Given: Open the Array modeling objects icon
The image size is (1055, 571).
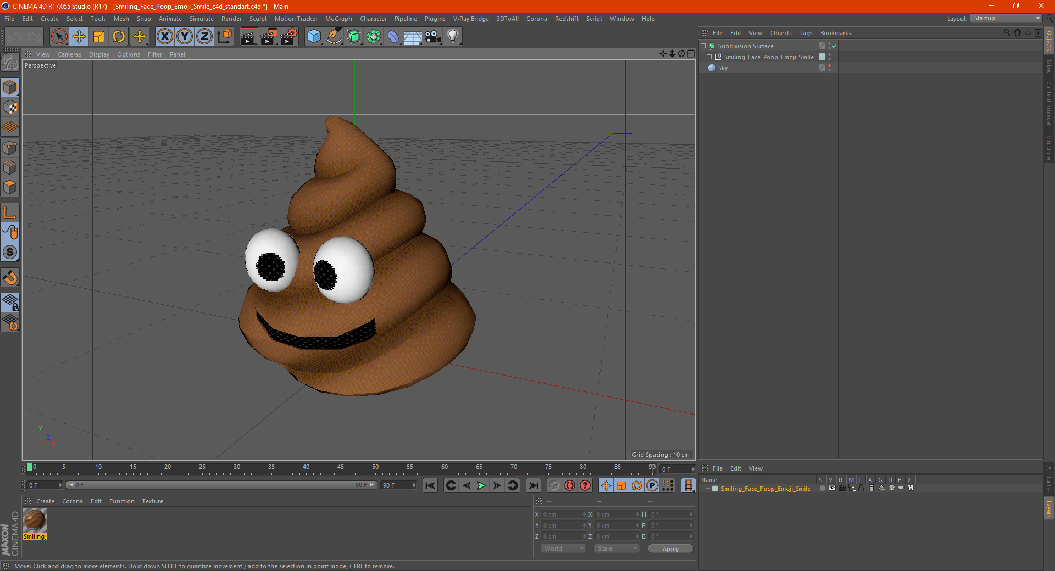Looking at the screenshot, I should click(374, 37).
